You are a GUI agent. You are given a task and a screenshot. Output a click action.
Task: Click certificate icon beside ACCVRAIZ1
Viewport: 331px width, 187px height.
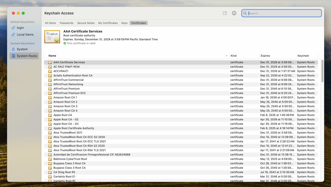click(x=50, y=71)
